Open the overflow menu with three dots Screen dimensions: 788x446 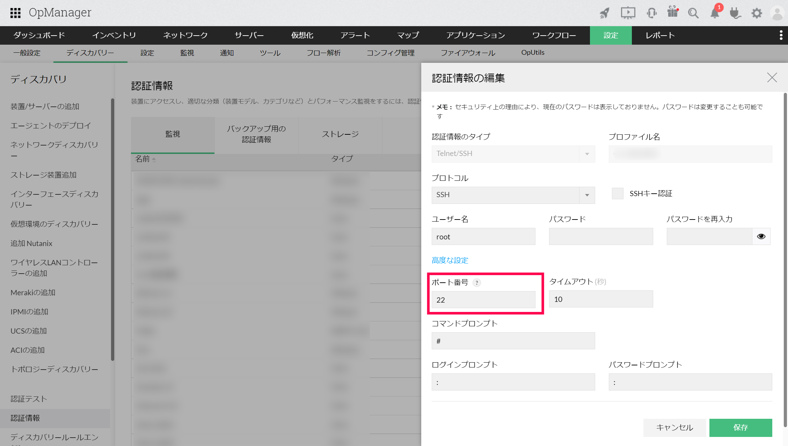click(x=781, y=35)
